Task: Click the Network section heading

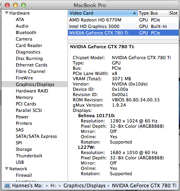Action: click(x=18, y=169)
